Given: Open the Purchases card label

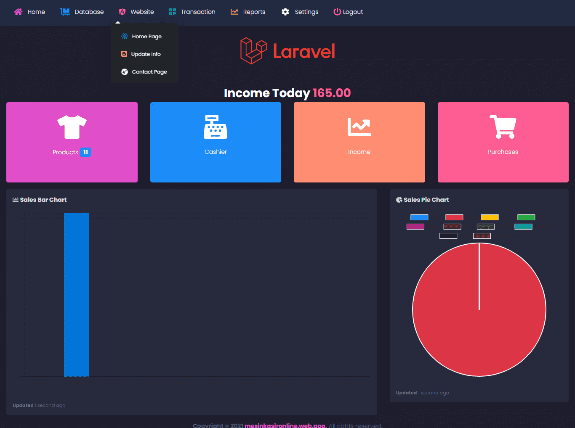Looking at the screenshot, I should 503,152.
